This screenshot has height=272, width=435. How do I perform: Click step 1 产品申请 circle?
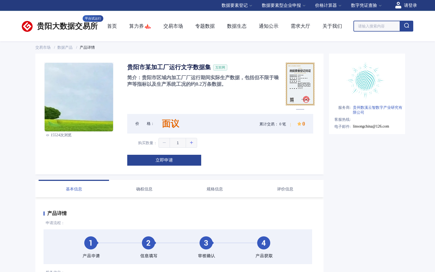click(91, 243)
